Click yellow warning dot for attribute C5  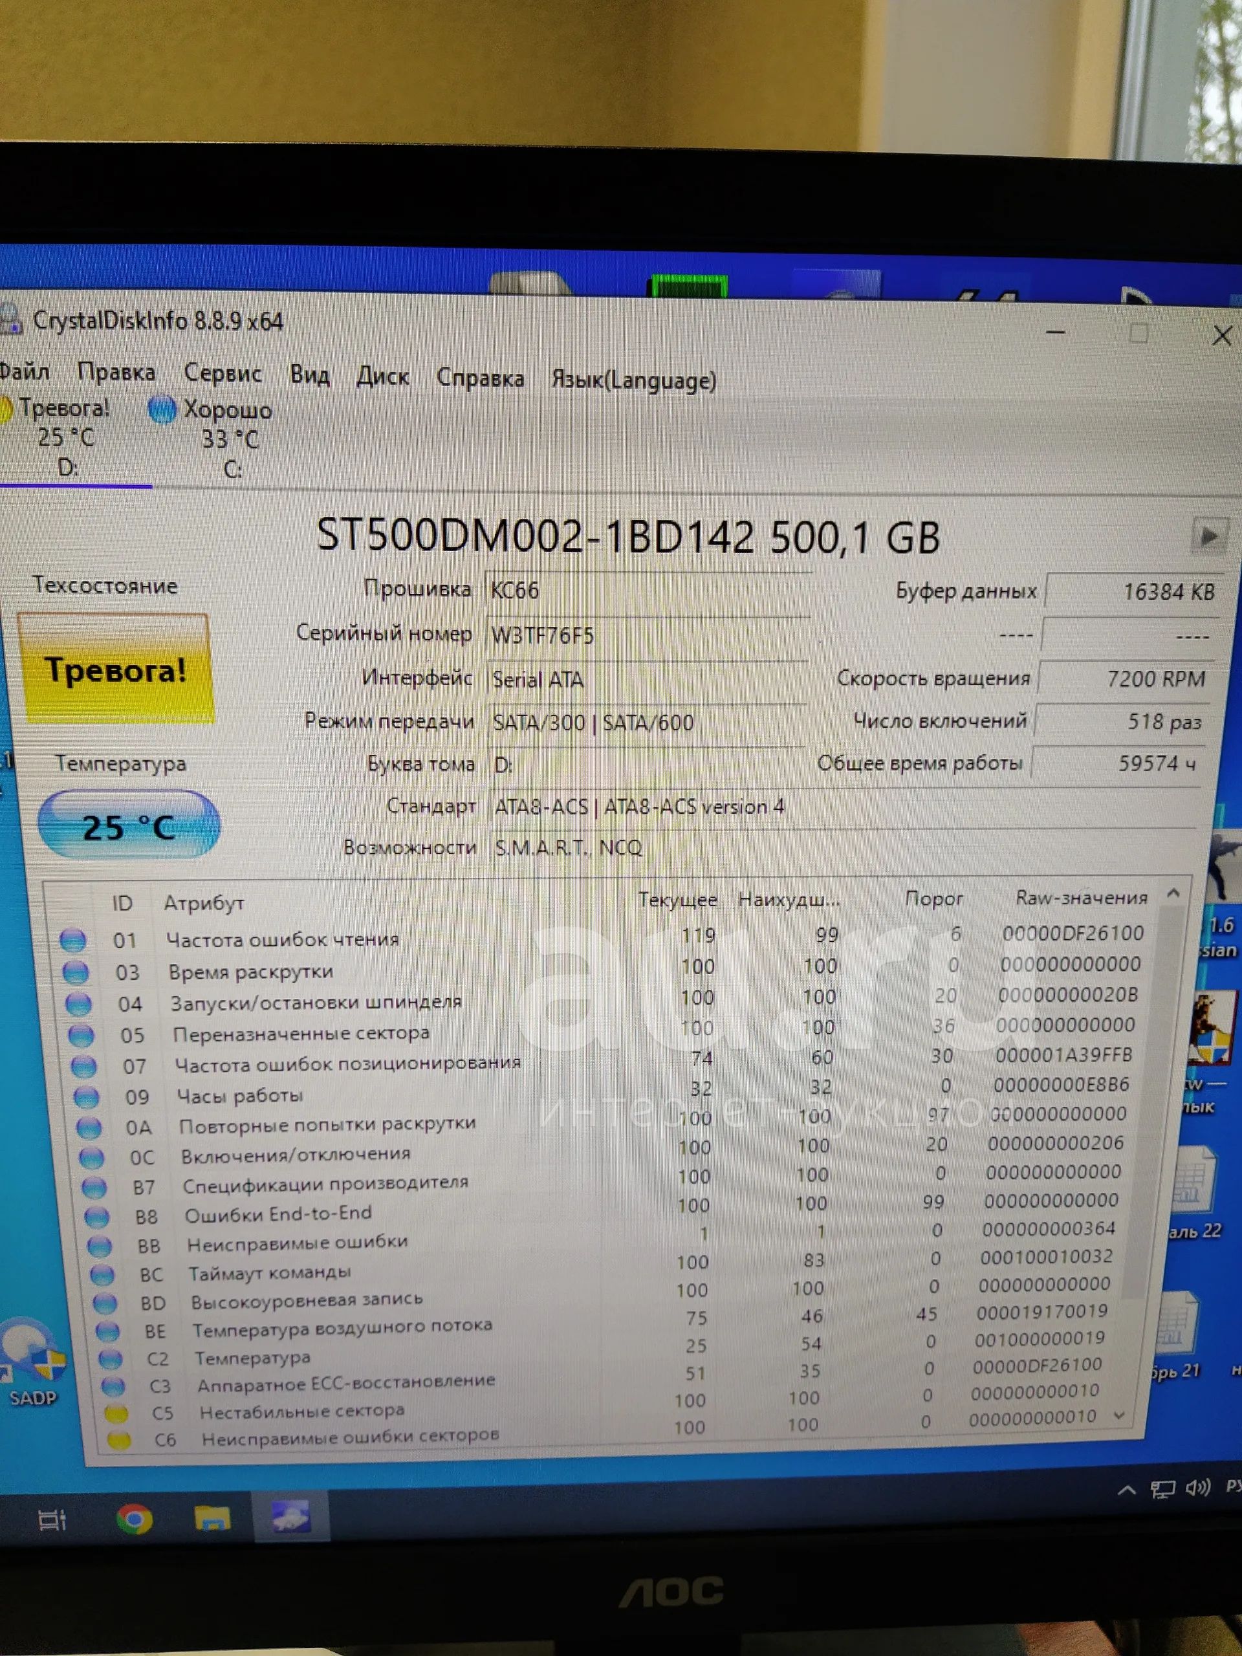pos(116,1413)
